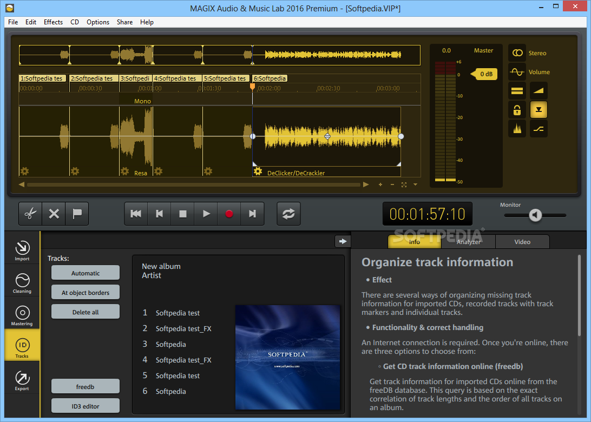Open the Edit menu

(30, 22)
